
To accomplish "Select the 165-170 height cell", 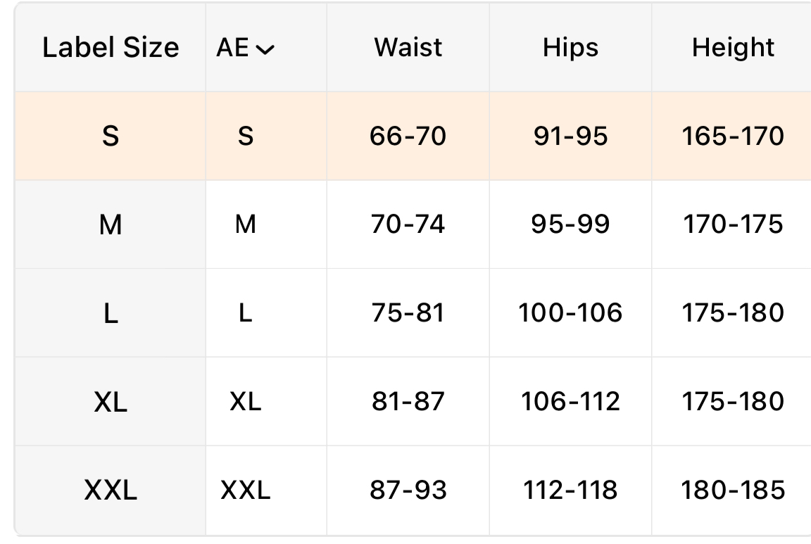I will (733, 136).
